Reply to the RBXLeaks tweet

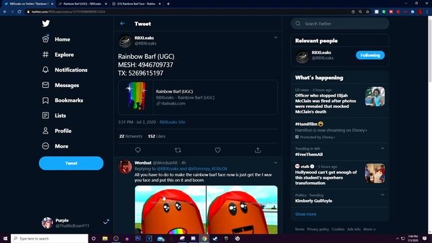138,150
